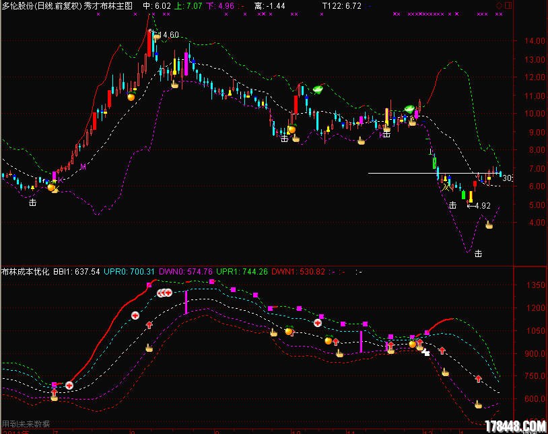Click the 中: 6.02 middle band value
This screenshot has width=548, height=434.
(x=157, y=6)
